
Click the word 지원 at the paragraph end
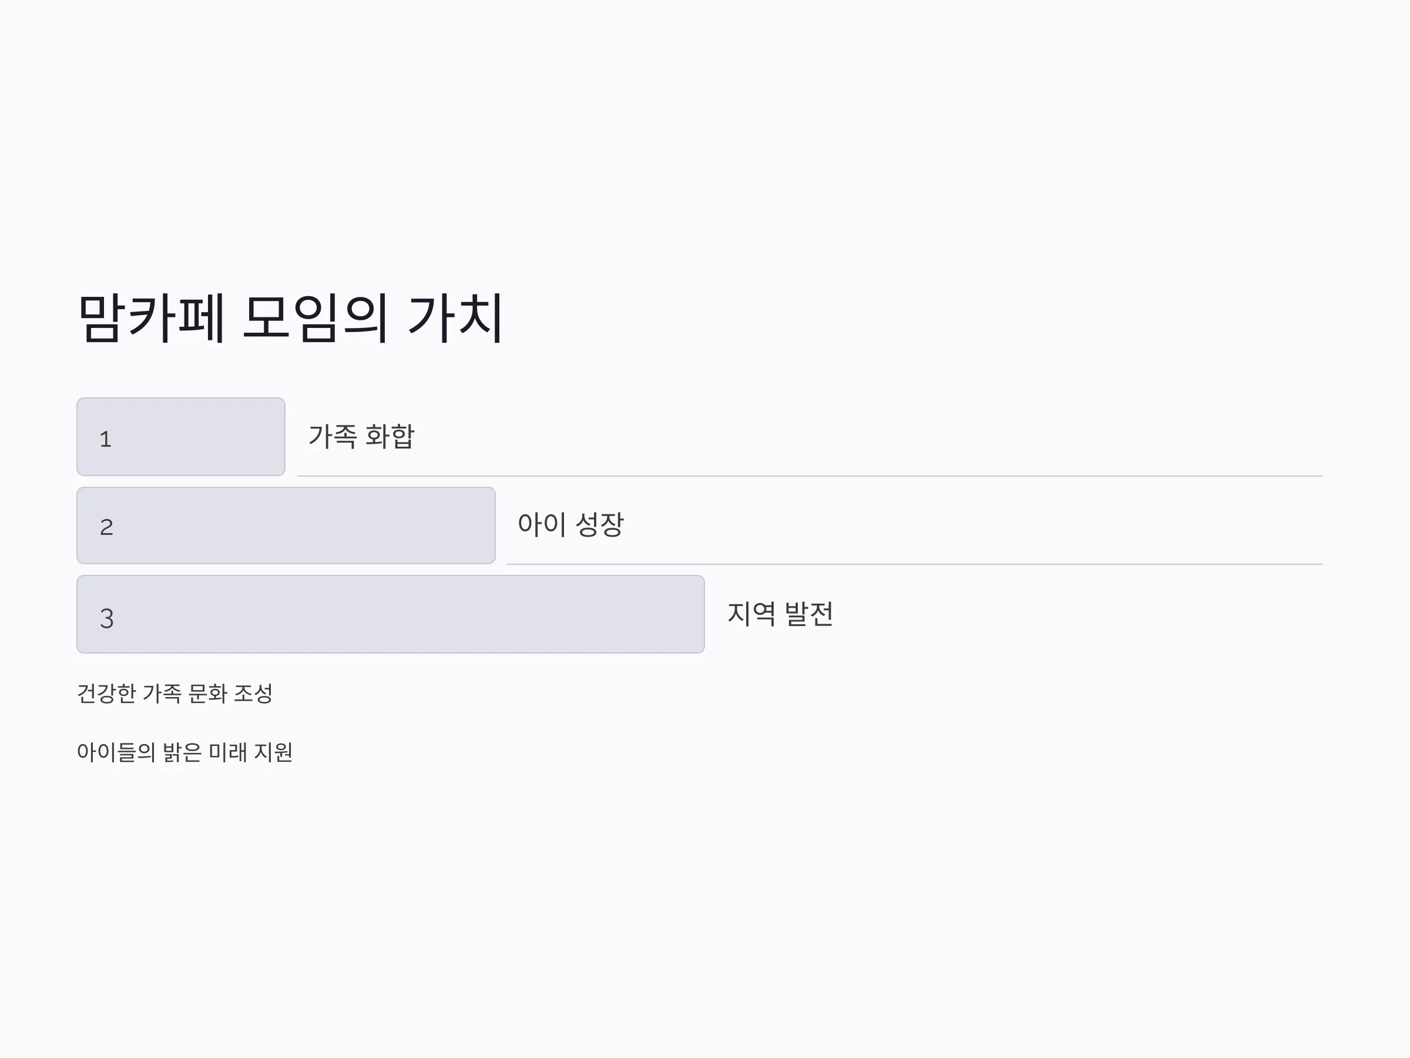click(273, 752)
